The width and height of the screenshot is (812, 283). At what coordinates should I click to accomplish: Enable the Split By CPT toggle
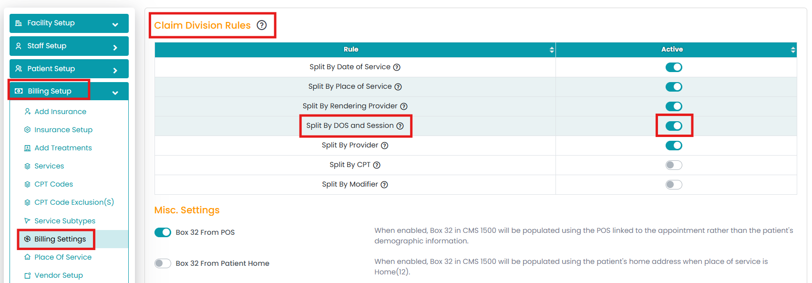674,165
